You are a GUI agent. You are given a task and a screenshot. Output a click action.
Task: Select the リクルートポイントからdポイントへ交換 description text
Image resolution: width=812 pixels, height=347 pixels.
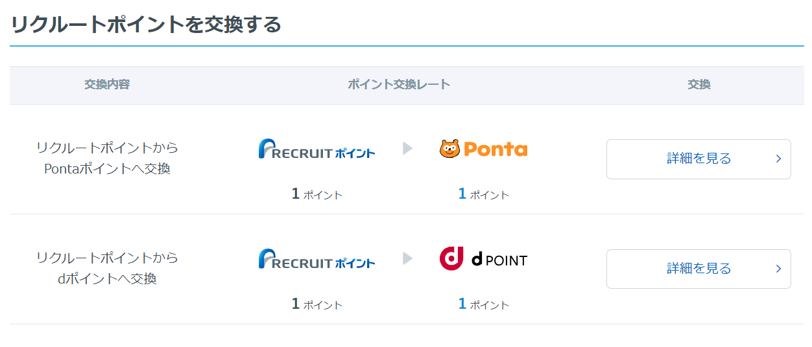click(107, 269)
